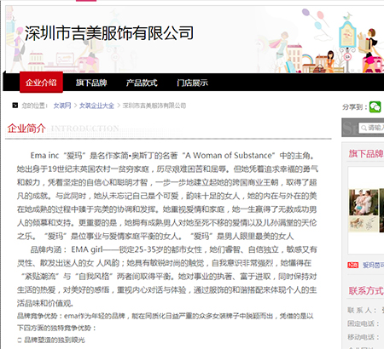Click the bullet line 品牌塑造的独到眼光

pos(51,340)
